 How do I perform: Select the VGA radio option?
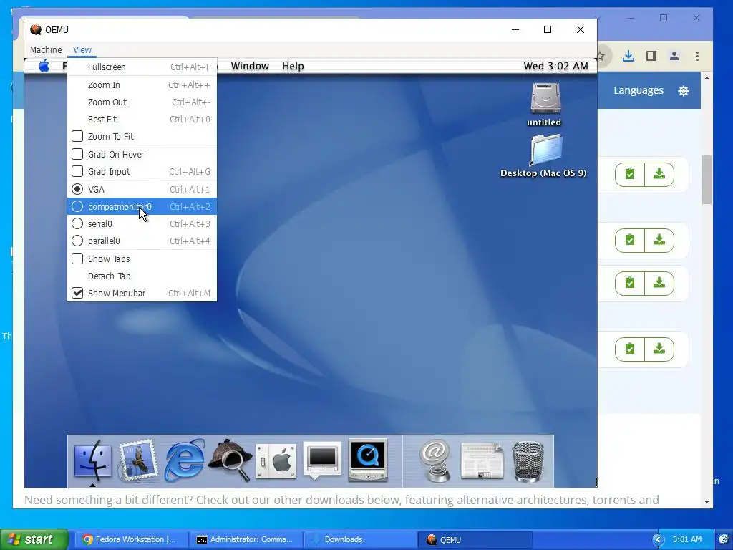coord(77,189)
